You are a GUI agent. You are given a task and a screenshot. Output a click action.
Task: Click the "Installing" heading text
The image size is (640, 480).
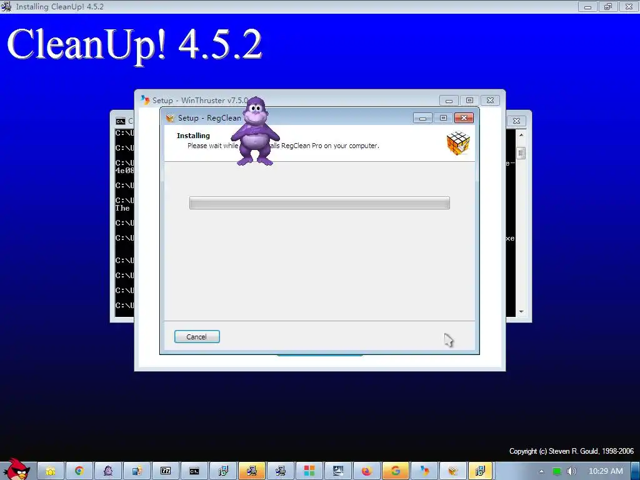click(193, 136)
